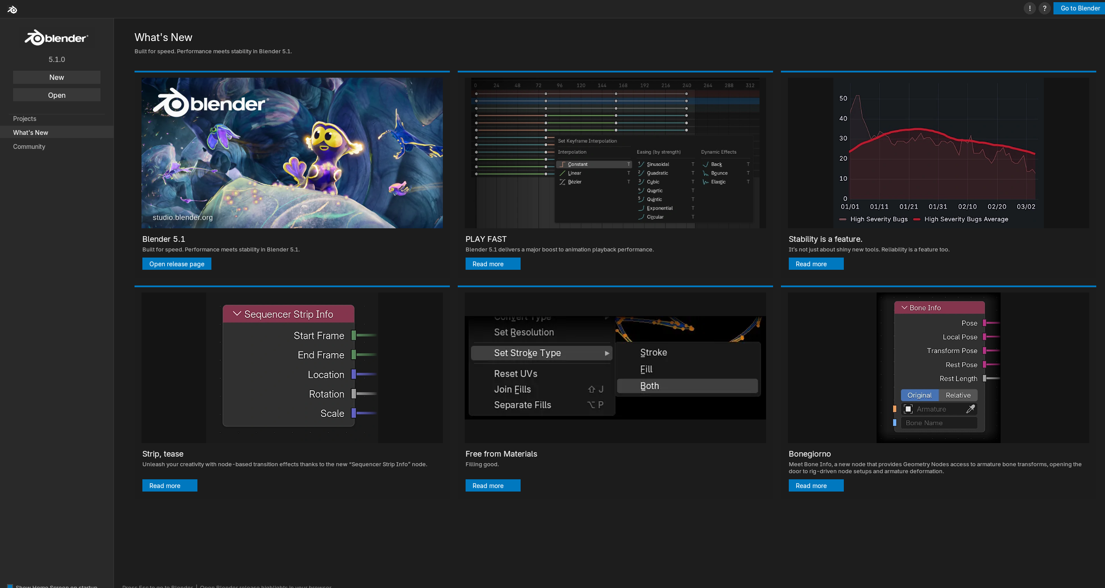Click Open release page button

coord(176,264)
